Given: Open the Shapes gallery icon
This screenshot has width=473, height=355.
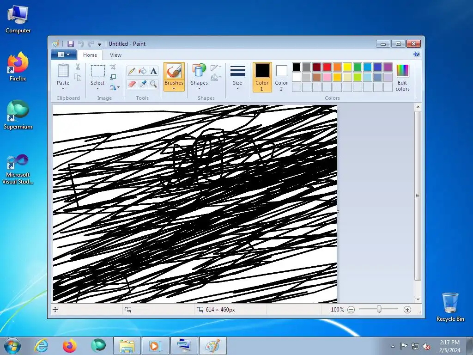Looking at the screenshot, I should tap(199, 71).
